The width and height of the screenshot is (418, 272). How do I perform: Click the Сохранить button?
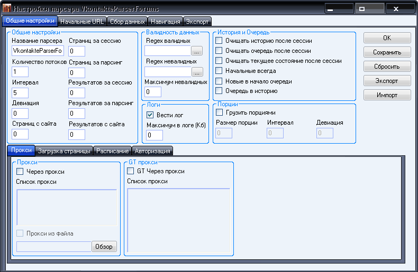[x=387, y=52]
